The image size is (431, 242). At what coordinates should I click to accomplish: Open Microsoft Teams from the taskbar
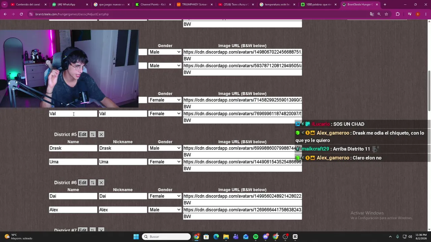236,237
